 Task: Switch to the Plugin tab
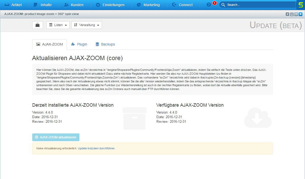(x=79, y=44)
